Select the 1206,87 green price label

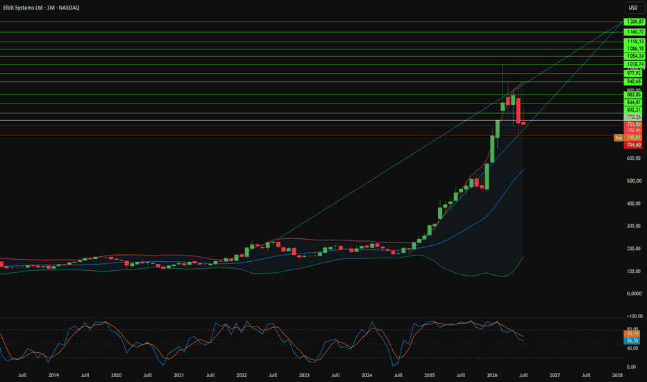coord(634,22)
